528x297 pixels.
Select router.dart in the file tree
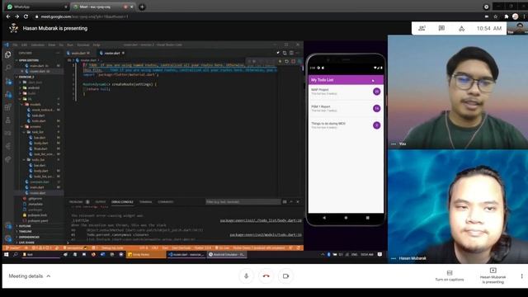click(x=37, y=193)
